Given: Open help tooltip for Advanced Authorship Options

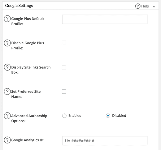Looking at the screenshot, I should click(7, 116).
